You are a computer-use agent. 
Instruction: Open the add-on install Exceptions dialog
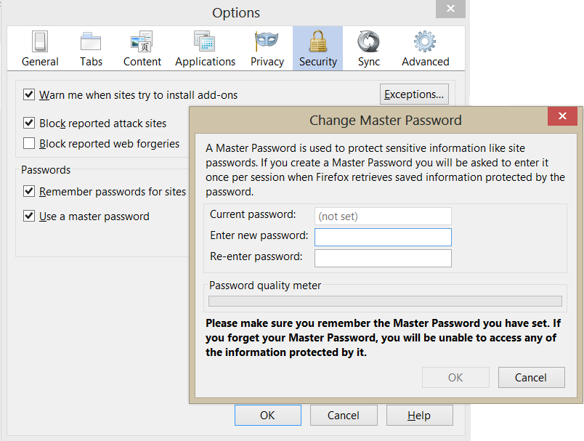(414, 94)
